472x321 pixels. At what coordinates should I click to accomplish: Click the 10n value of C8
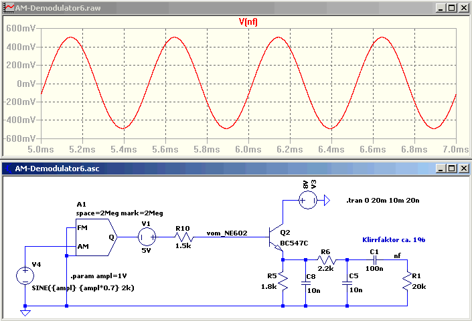click(x=314, y=291)
